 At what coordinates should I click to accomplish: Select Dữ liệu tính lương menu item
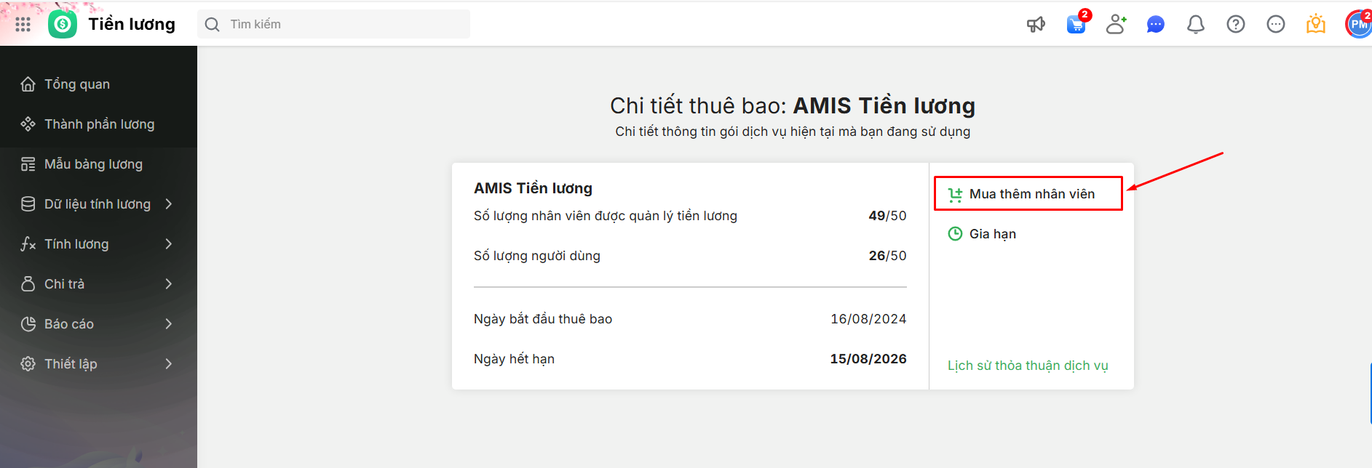98,204
